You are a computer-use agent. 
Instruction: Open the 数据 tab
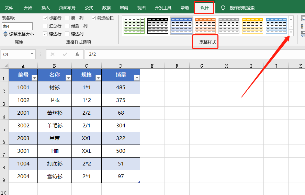click(x=106, y=8)
